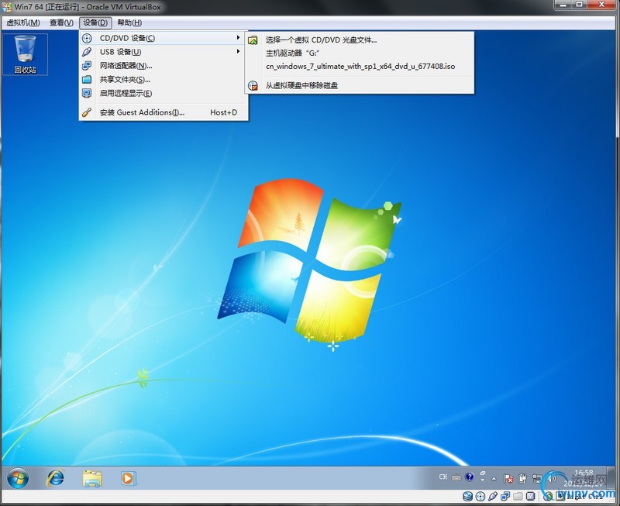This screenshot has height=506, width=620.
Task: Click the shared folder icon in menu
Action: coord(87,80)
